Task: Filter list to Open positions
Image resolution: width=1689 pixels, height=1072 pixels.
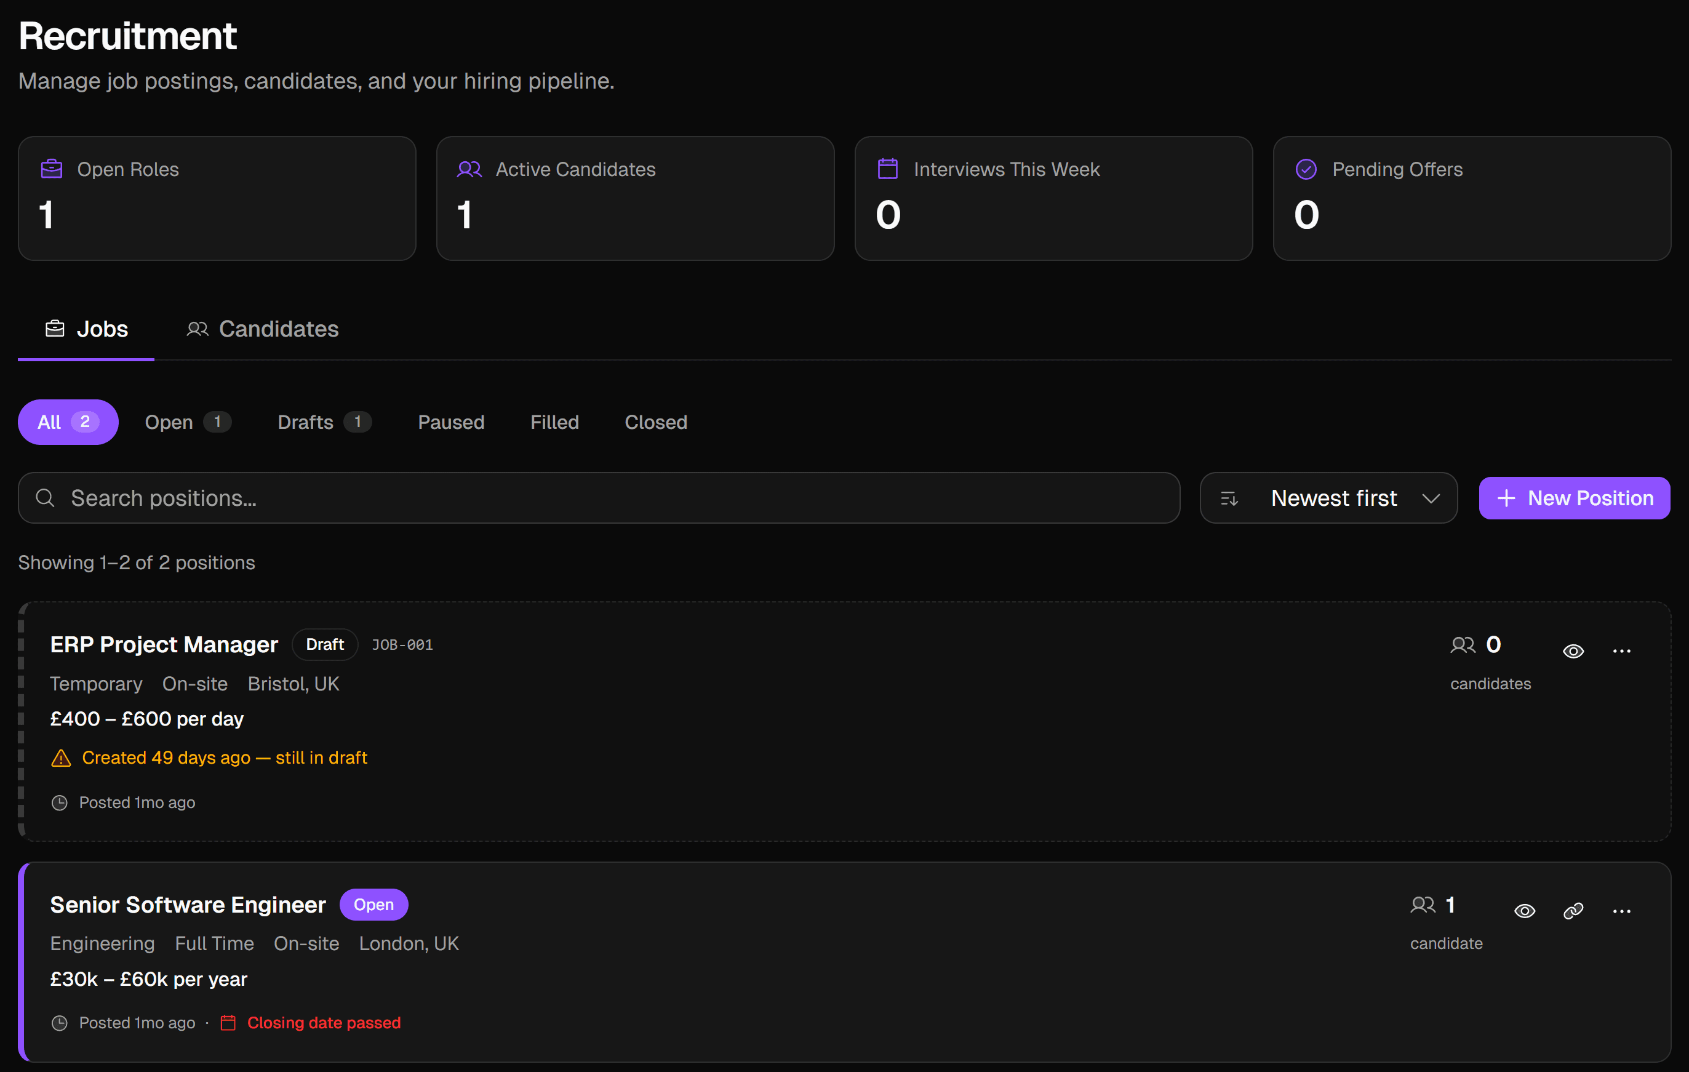Action: pyautogui.click(x=187, y=422)
